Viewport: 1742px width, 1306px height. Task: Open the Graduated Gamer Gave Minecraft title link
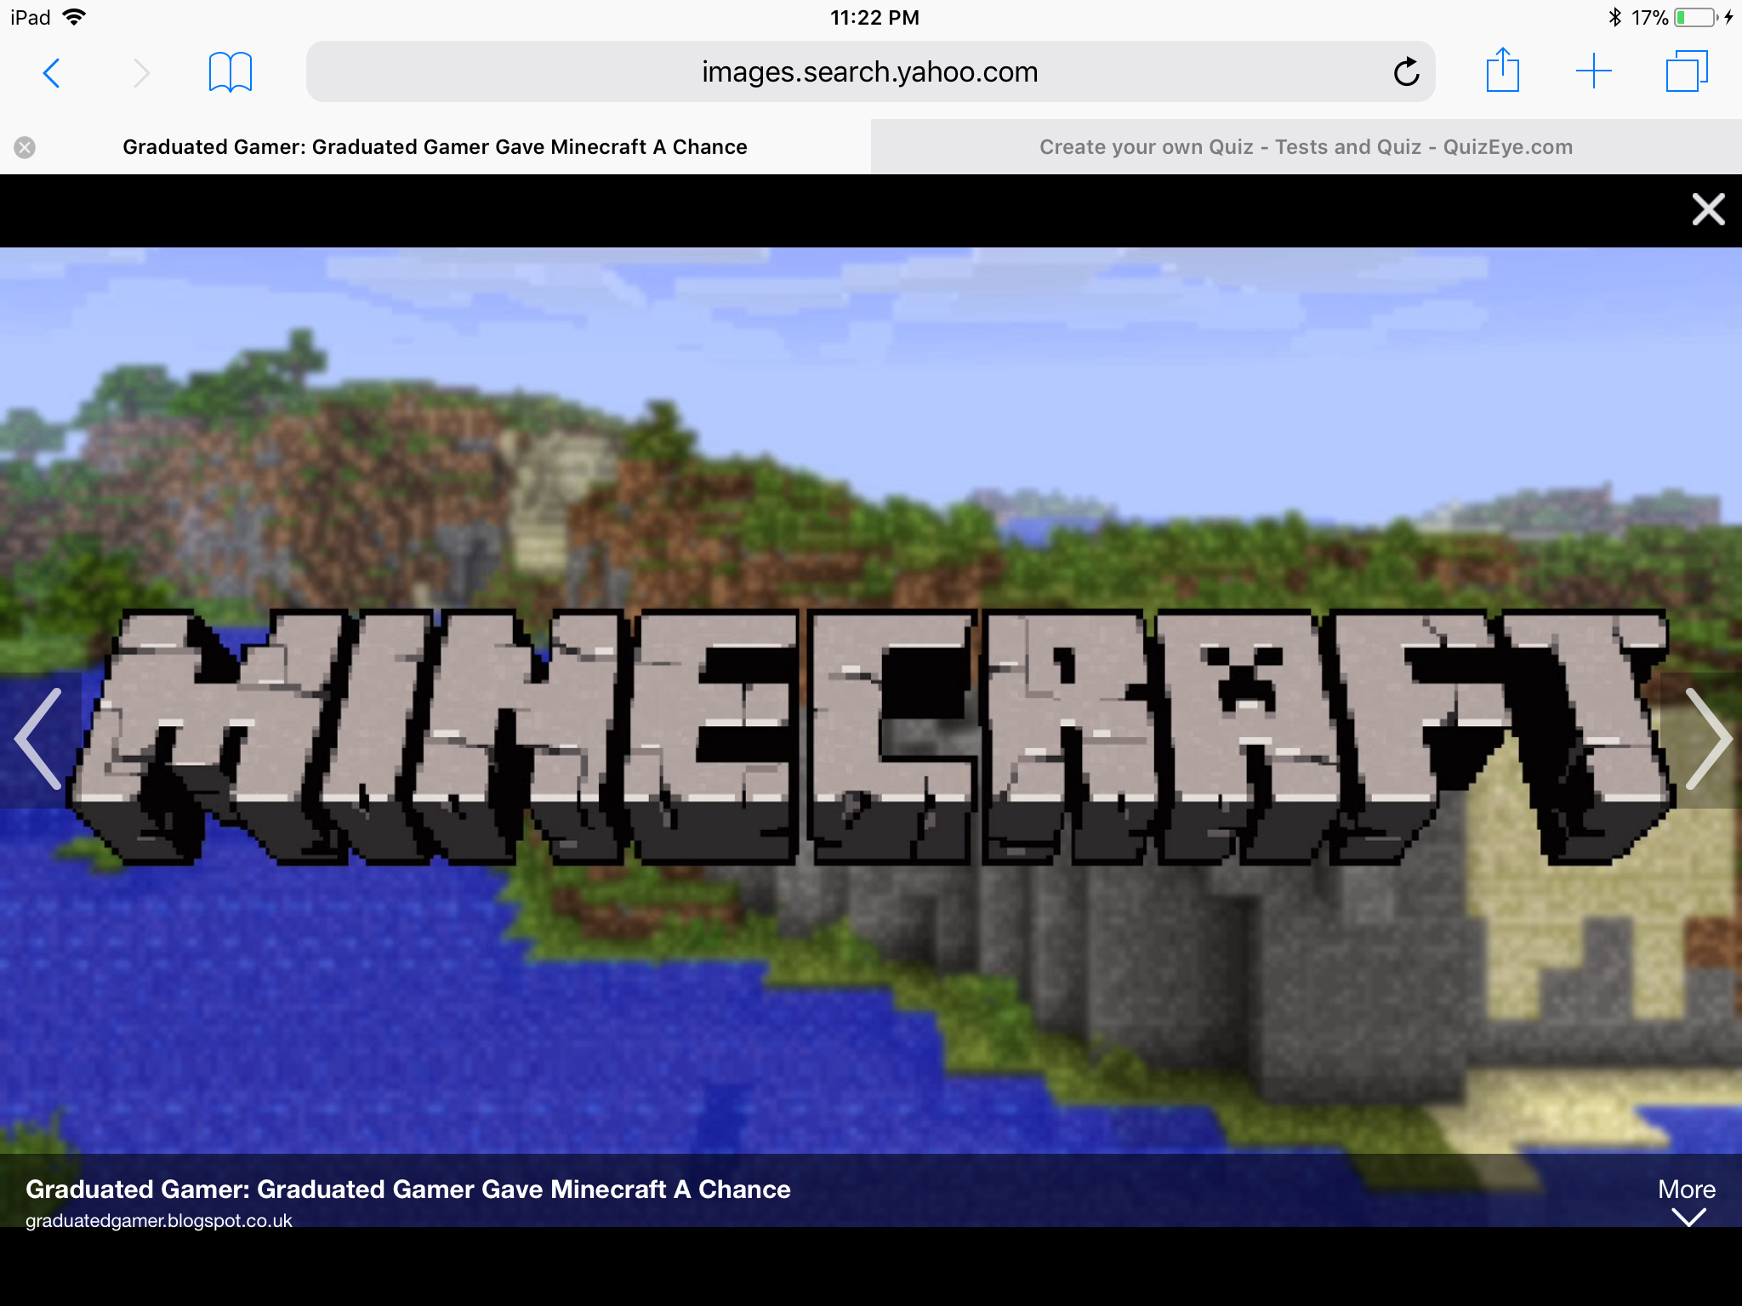[408, 1189]
